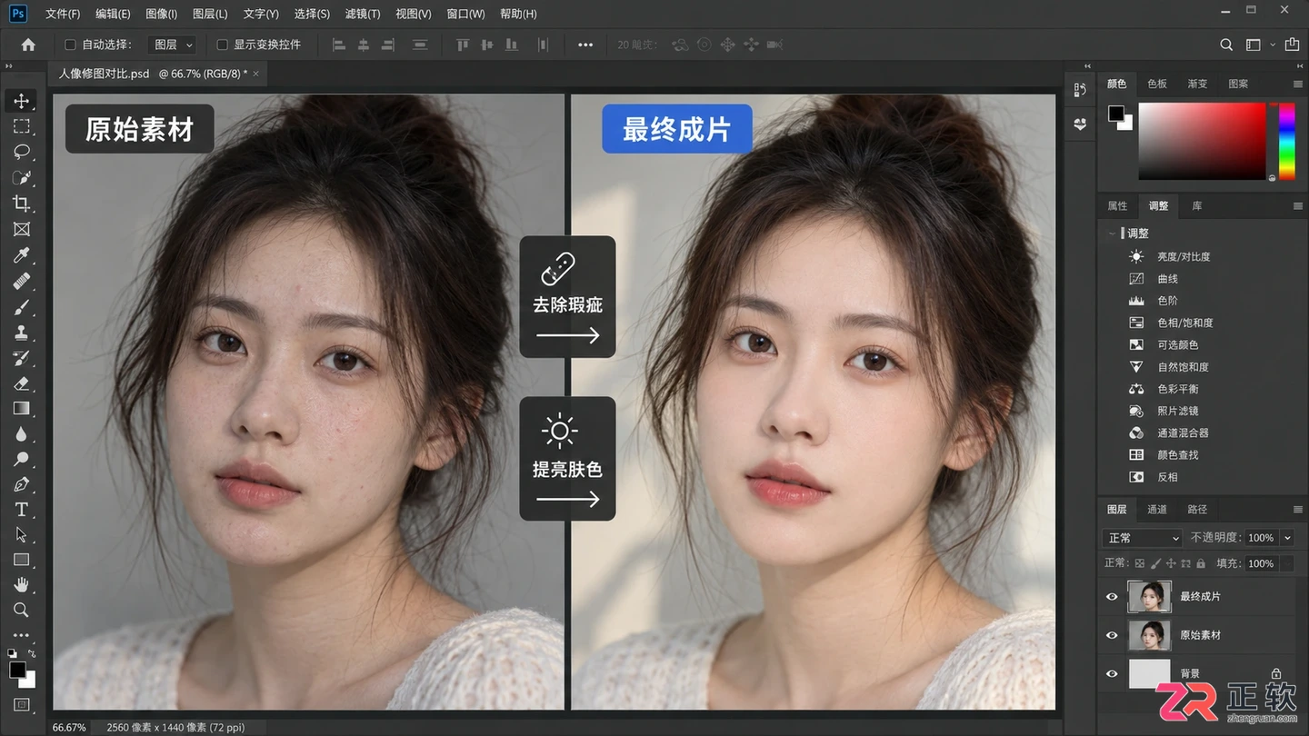Click the foreground color swatch in 颜色 panel
The height and width of the screenshot is (736, 1309).
1115,114
